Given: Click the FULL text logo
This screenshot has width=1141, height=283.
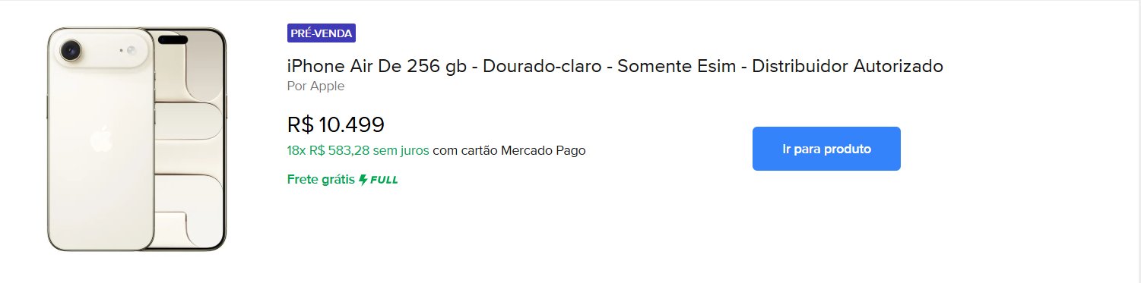Looking at the screenshot, I should (384, 180).
